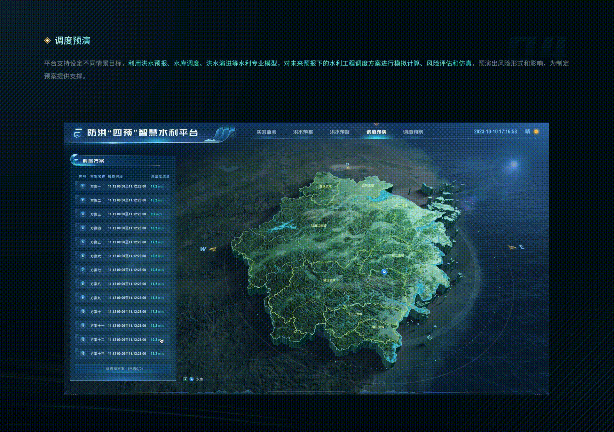Click the number 6 badge of 方案六
This screenshot has height=432, width=614.
pos(83,256)
